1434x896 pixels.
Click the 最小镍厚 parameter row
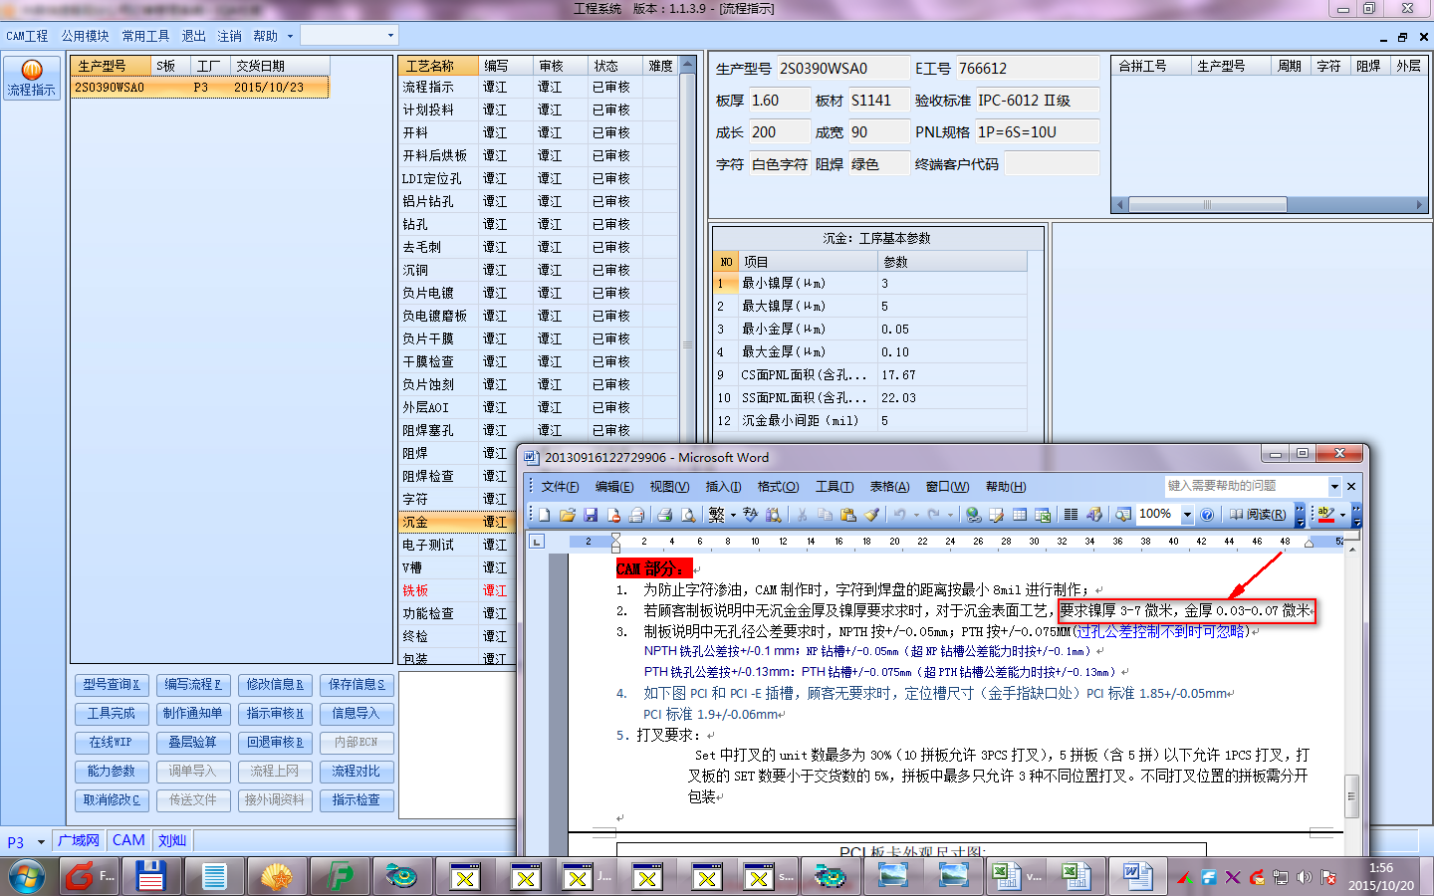870,284
